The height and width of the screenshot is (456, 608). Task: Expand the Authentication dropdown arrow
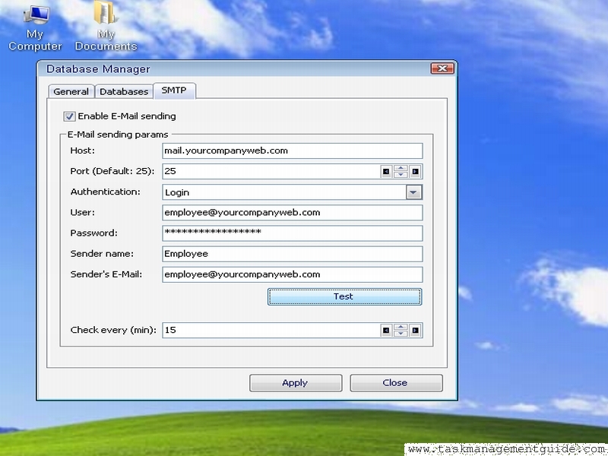click(x=413, y=192)
